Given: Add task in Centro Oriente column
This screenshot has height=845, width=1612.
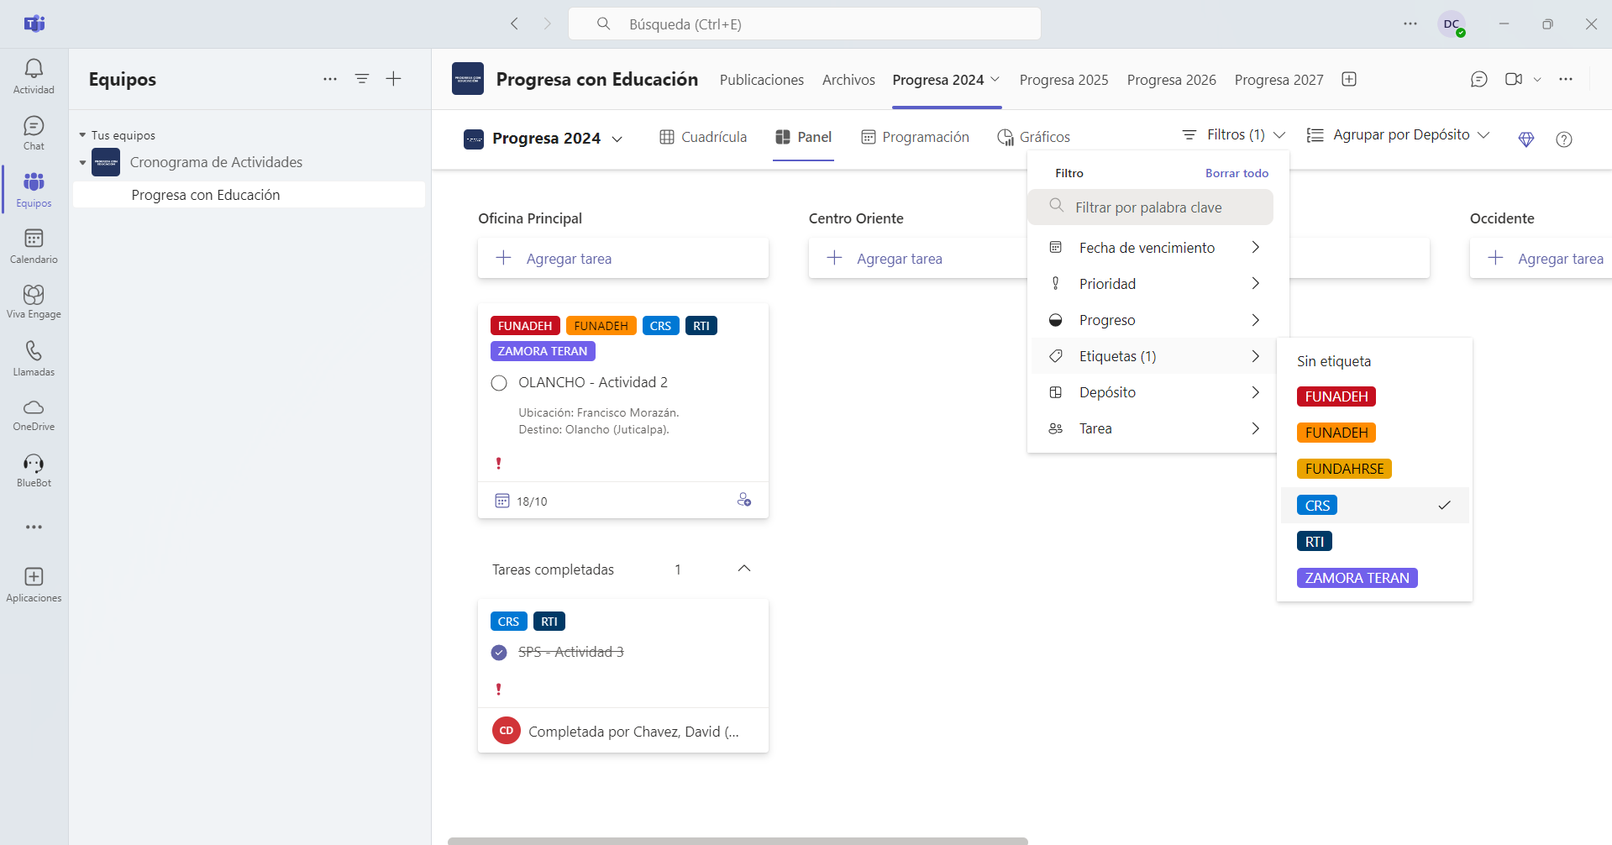Looking at the screenshot, I should click(917, 259).
